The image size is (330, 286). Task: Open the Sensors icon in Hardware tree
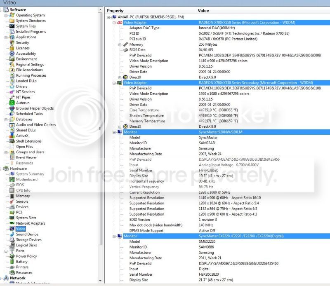click(12, 202)
